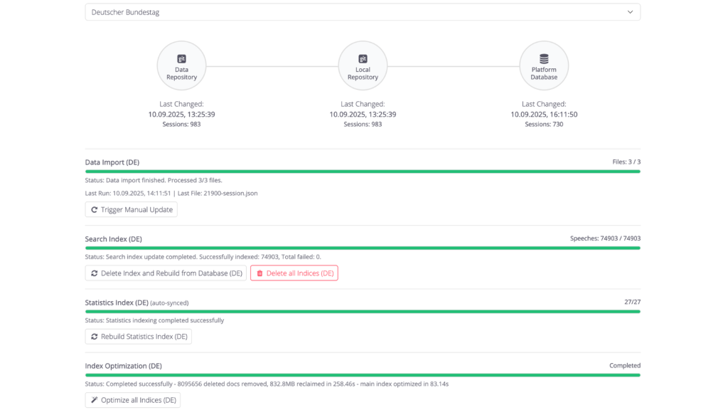Click the git icon in Local Repository circle
This screenshot has width=728, height=410.
[363, 58]
